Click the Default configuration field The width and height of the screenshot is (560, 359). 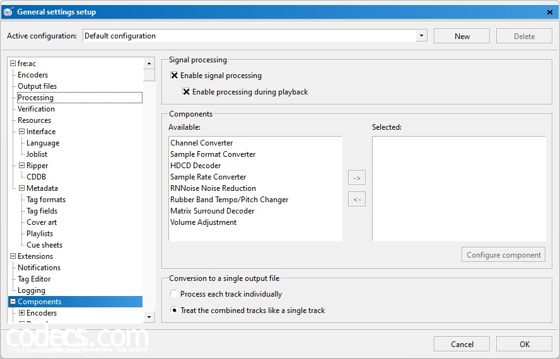click(x=249, y=36)
